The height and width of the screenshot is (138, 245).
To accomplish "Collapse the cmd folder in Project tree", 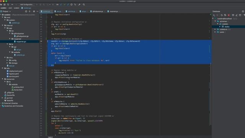I will tap(3, 17).
